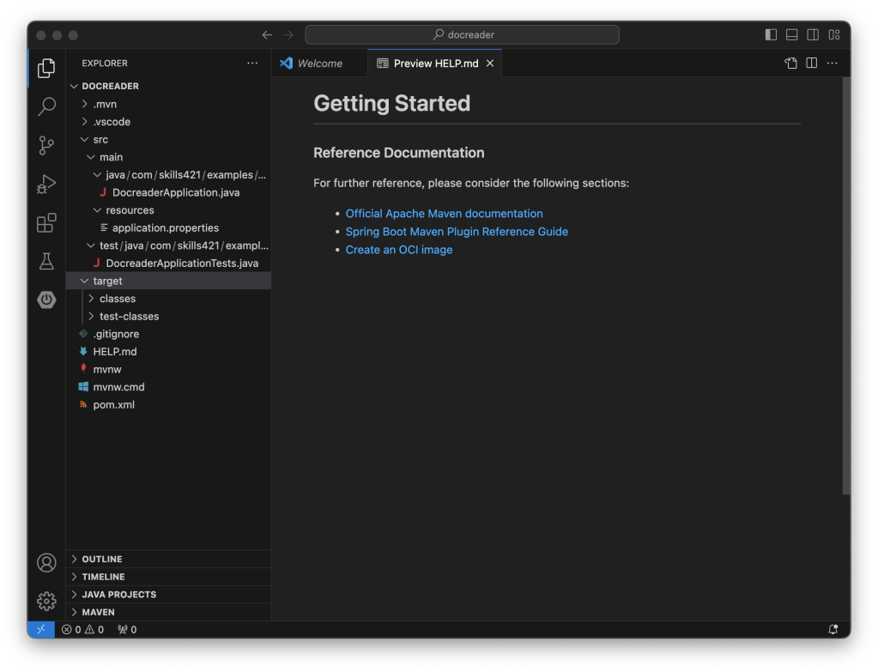Toggle secondary sidebar layout button
The image size is (878, 672).
coord(813,35)
